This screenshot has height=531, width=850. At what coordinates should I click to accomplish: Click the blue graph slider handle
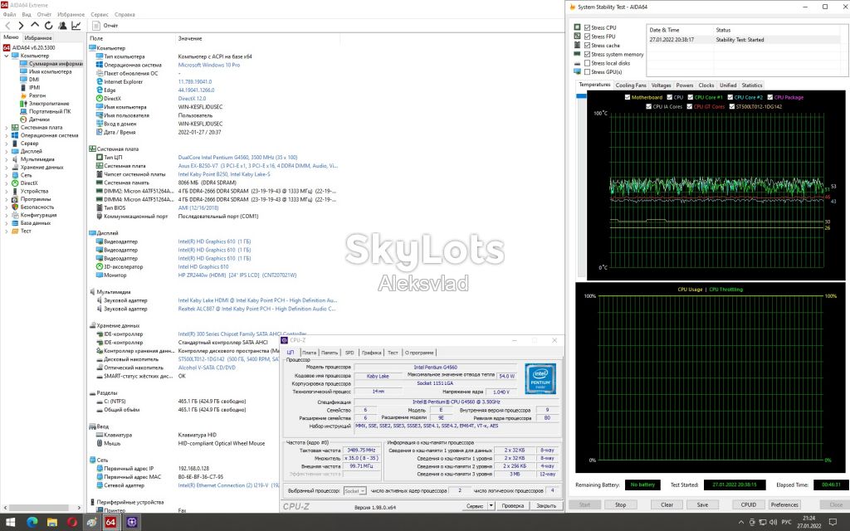(581, 96)
